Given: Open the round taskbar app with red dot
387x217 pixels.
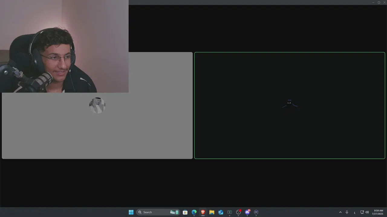Looking at the screenshot, I should coord(239,212).
